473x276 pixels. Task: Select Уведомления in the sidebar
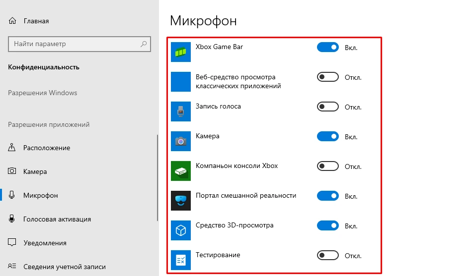pos(45,243)
